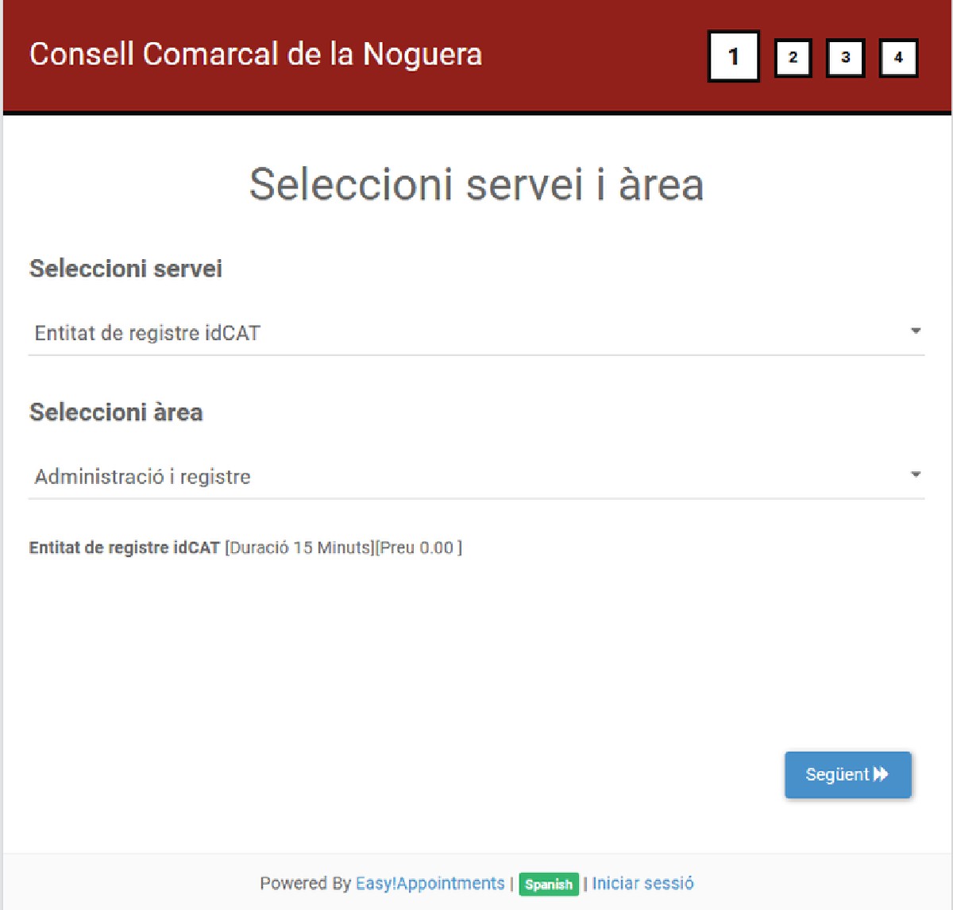Click the 'Seleccioni servei' label
This screenshot has height=910, width=953.
[x=125, y=269]
